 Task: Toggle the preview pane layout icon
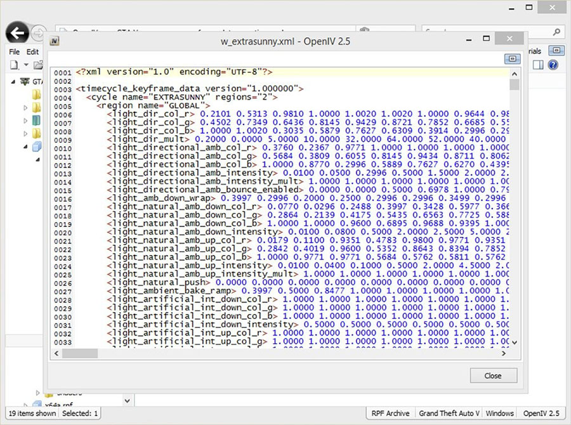click(x=538, y=65)
